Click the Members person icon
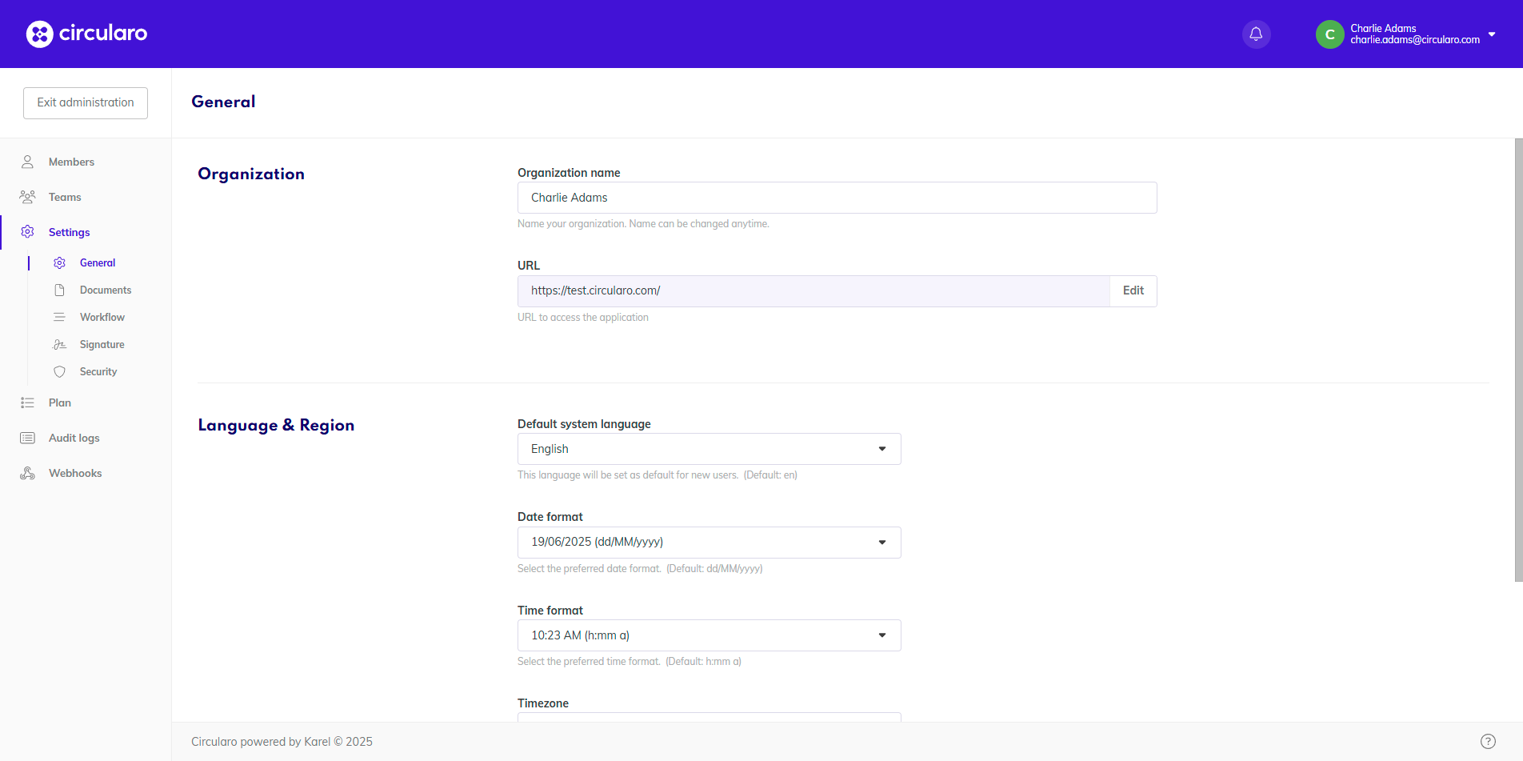Viewport: 1523px width, 761px height. pyautogui.click(x=27, y=162)
